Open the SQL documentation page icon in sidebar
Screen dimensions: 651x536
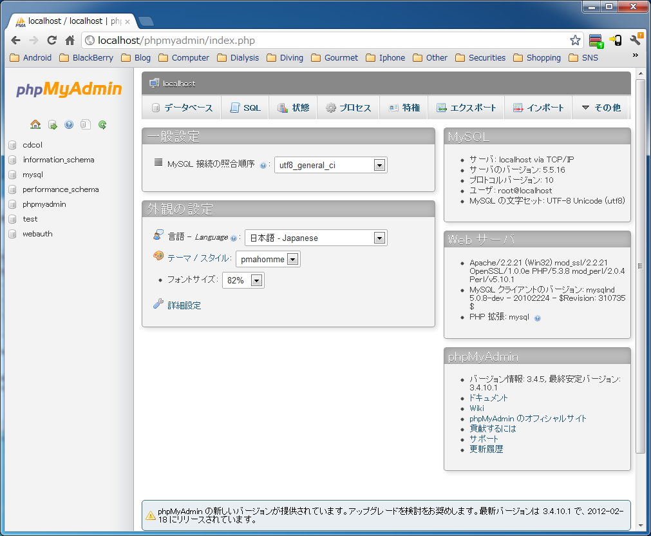pyautogui.click(x=86, y=124)
